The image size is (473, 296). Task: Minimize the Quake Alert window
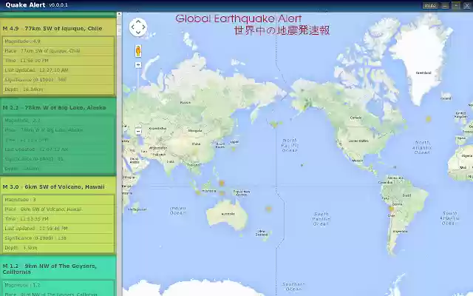coord(445,5)
